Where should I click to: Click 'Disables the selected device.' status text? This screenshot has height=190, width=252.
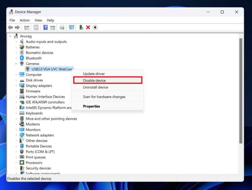click(29, 179)
